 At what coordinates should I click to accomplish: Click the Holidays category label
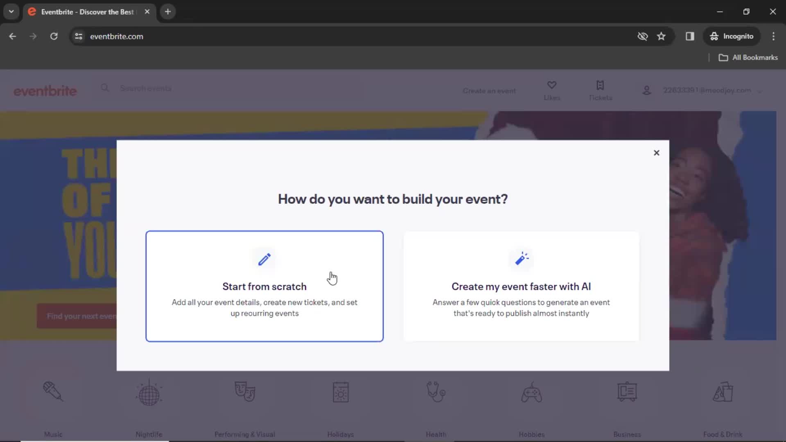(x=341, y=434)
